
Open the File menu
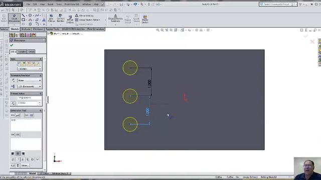[28, 4]
